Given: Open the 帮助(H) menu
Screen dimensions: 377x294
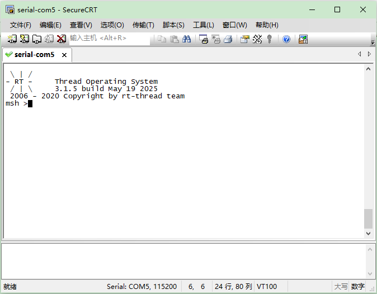Looking at the screenshot, I should pos(267,25).
